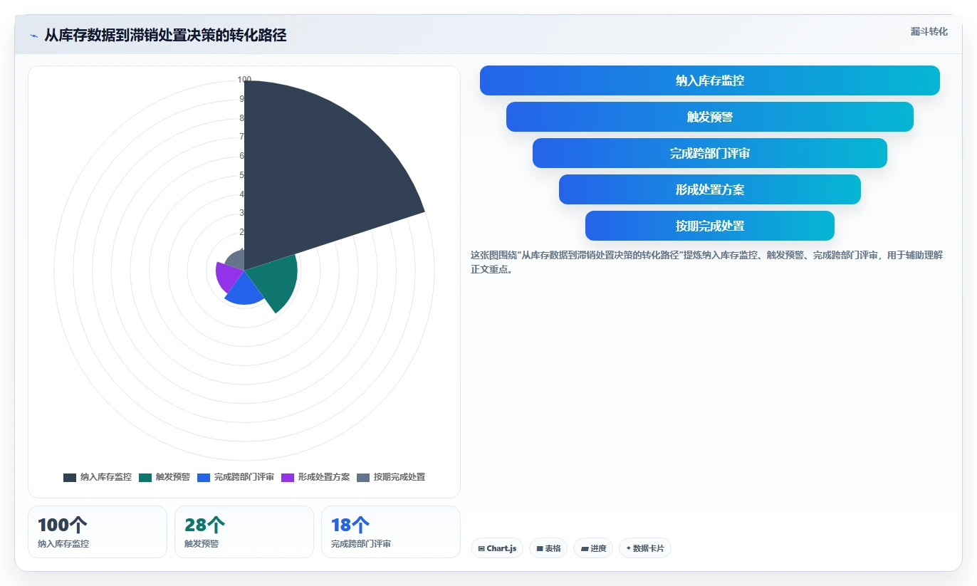This screenshot has height=586, width=977.
Task: Open the 28个 触发预警 stat card
Action: (244, 532)
